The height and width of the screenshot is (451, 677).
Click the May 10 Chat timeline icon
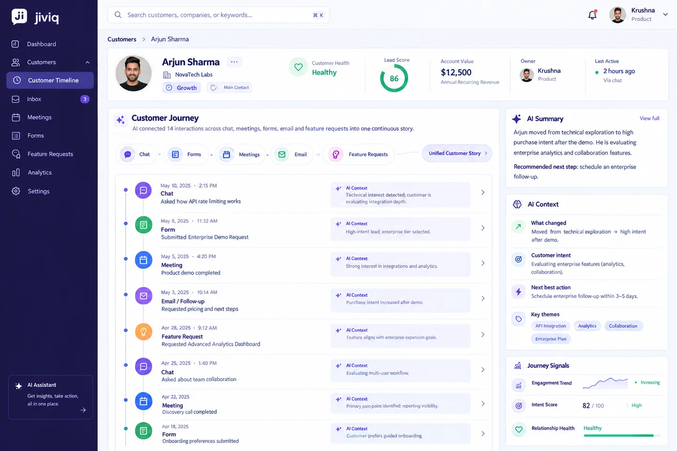pos(143,190)
